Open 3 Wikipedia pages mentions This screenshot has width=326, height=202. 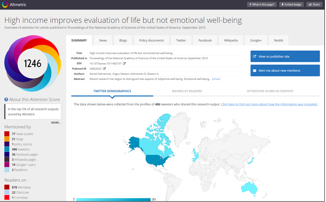tap(24, 160)
